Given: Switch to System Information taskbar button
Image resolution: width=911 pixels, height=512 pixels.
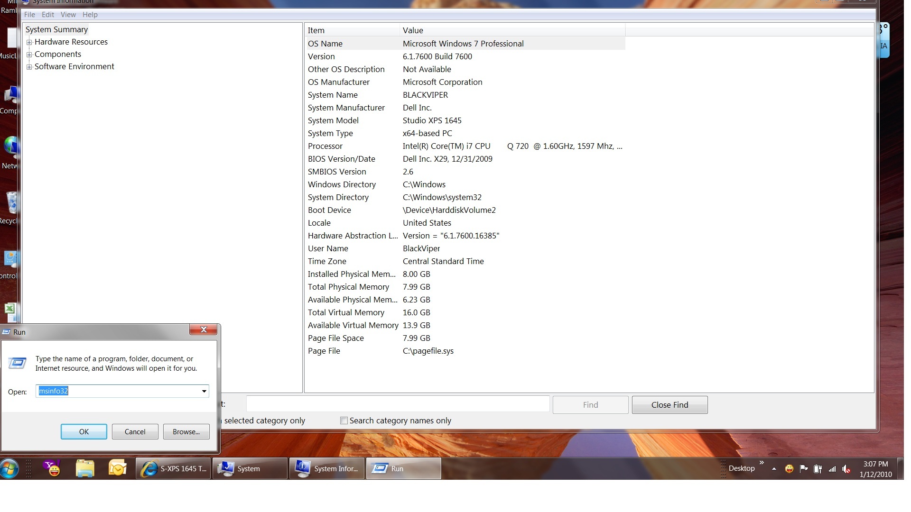Looking at the screenshot, I should tap(327, 468).
